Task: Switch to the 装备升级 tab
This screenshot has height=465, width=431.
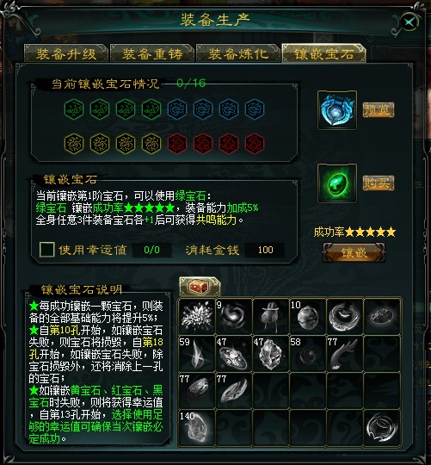Action: (66, 53)
